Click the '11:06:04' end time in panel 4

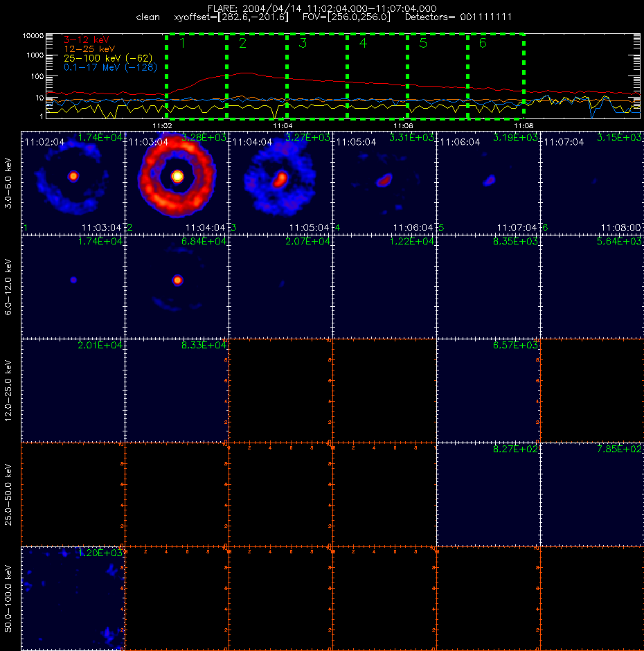pyautogui.click(x=413, y=228)
